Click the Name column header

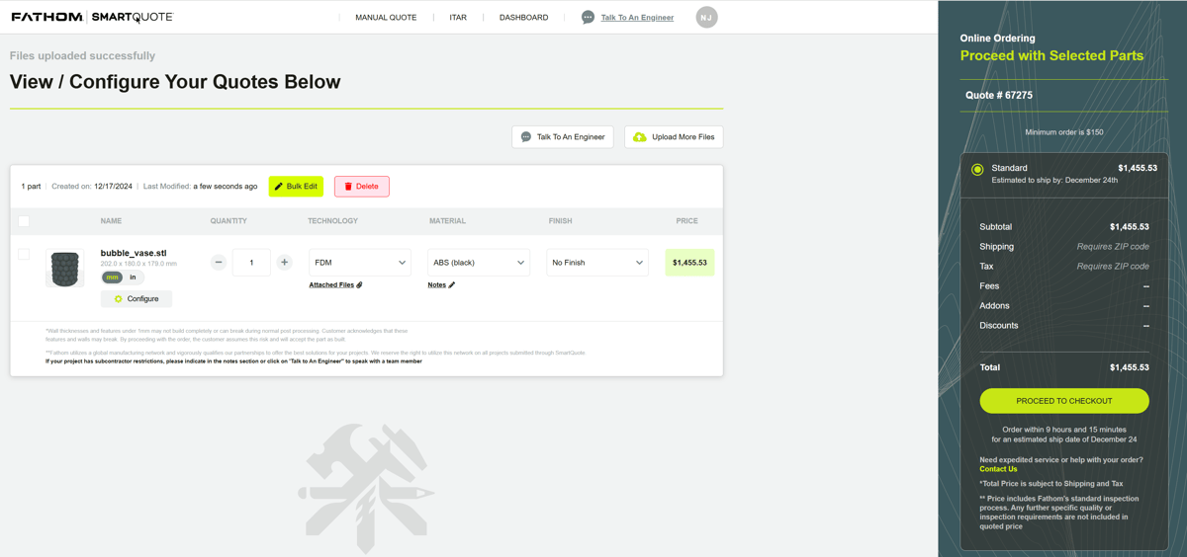(x=111, y=221)
